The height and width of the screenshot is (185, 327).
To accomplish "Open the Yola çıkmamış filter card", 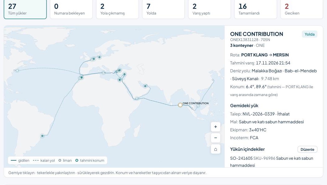I will [118, 9].
